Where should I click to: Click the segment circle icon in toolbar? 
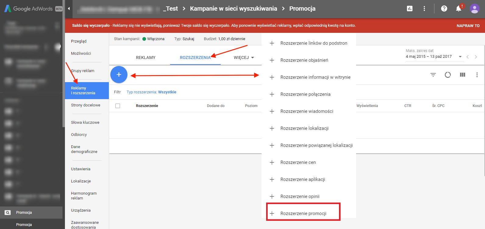pos(448,75)
